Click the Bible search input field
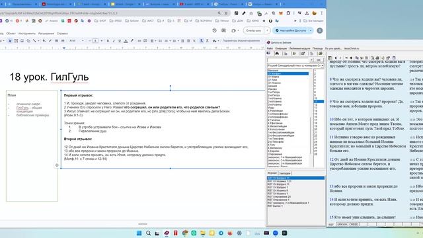 [288, 59]
